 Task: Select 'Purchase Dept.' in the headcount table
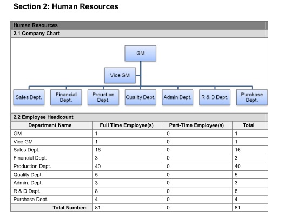31,200
